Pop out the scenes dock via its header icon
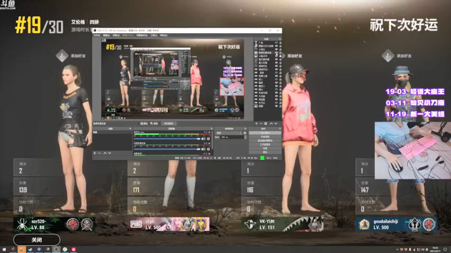Image resolution: width=451 pixels, height=253 pixels. (130, 129)
